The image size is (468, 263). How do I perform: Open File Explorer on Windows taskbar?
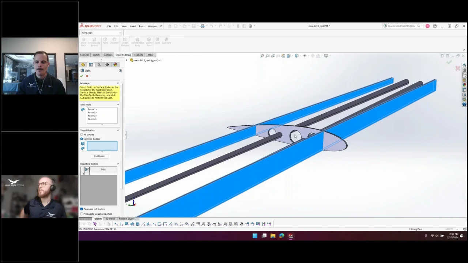point(273,236)
